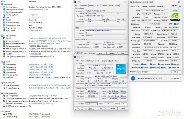
Task: Toggle the DirectCompute checkbox
Action: (x=159, y=64)
